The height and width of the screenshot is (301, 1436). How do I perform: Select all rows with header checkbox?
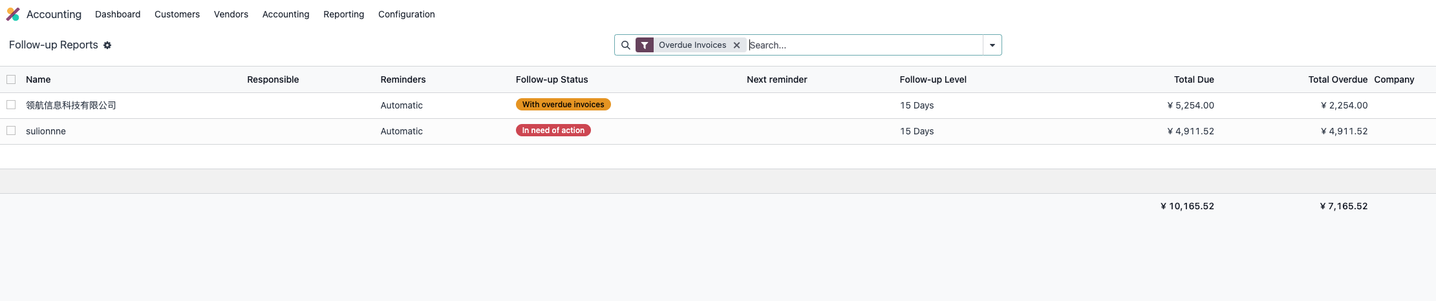click(11, 79)
